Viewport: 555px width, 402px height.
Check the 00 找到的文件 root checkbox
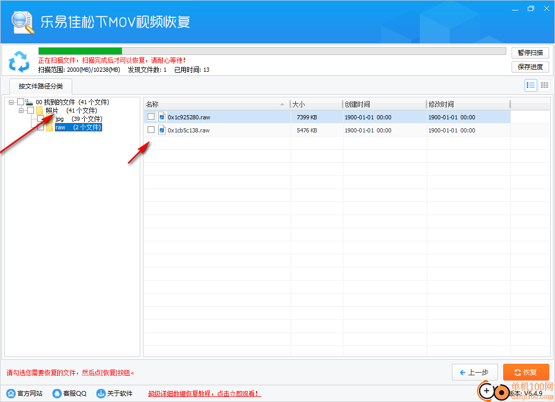(20, 102)
